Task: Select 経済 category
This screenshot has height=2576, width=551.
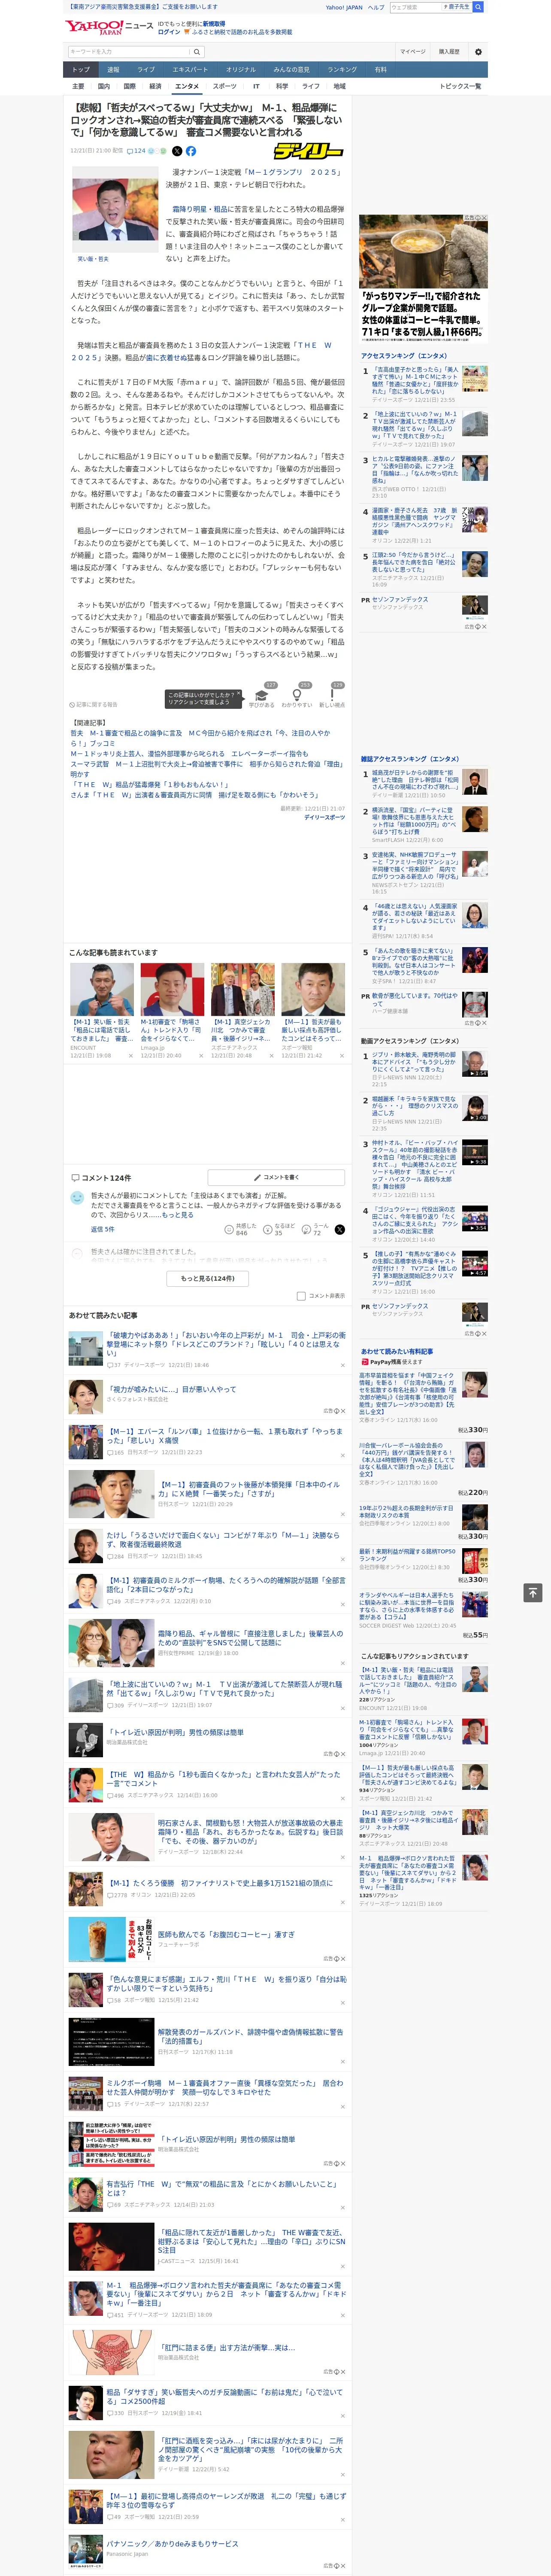Action: [x=155, y=86]
